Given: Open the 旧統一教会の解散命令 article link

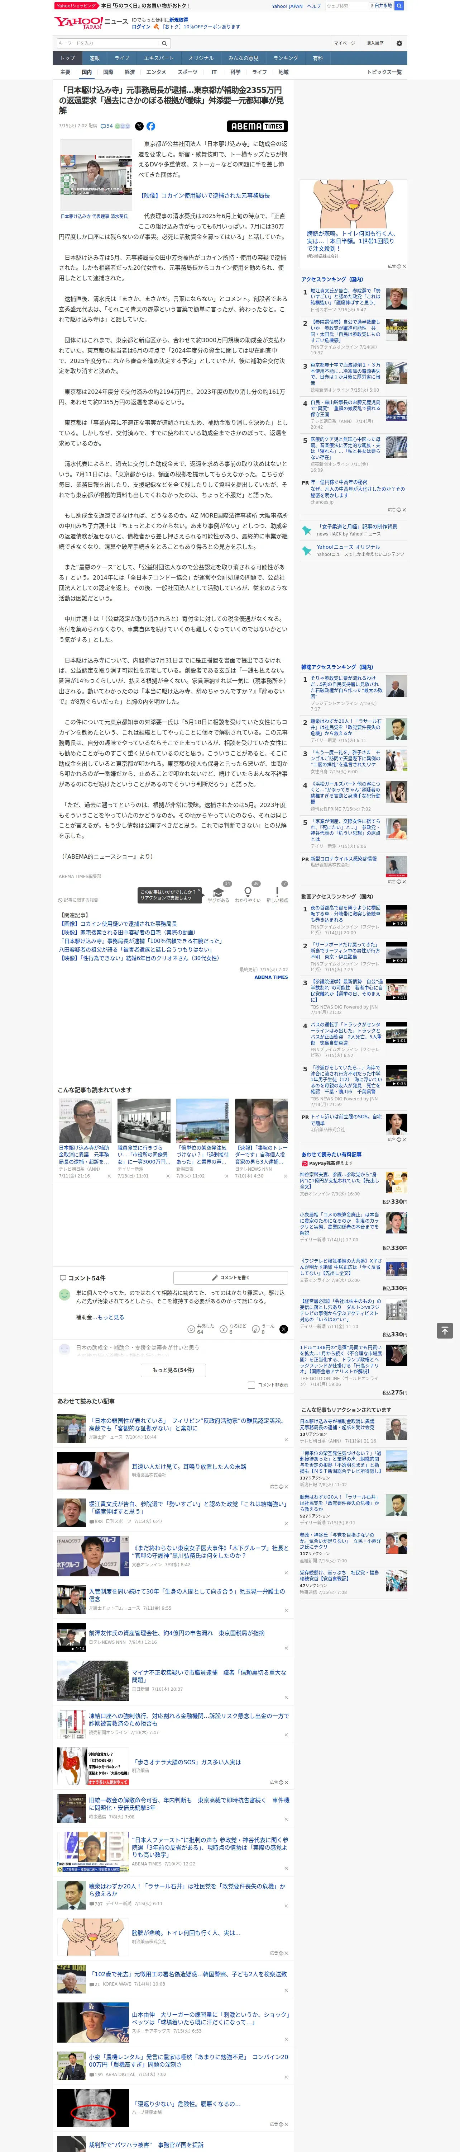Looking at the screenshot, I should pyautogui.click(x=189, y=1804).
